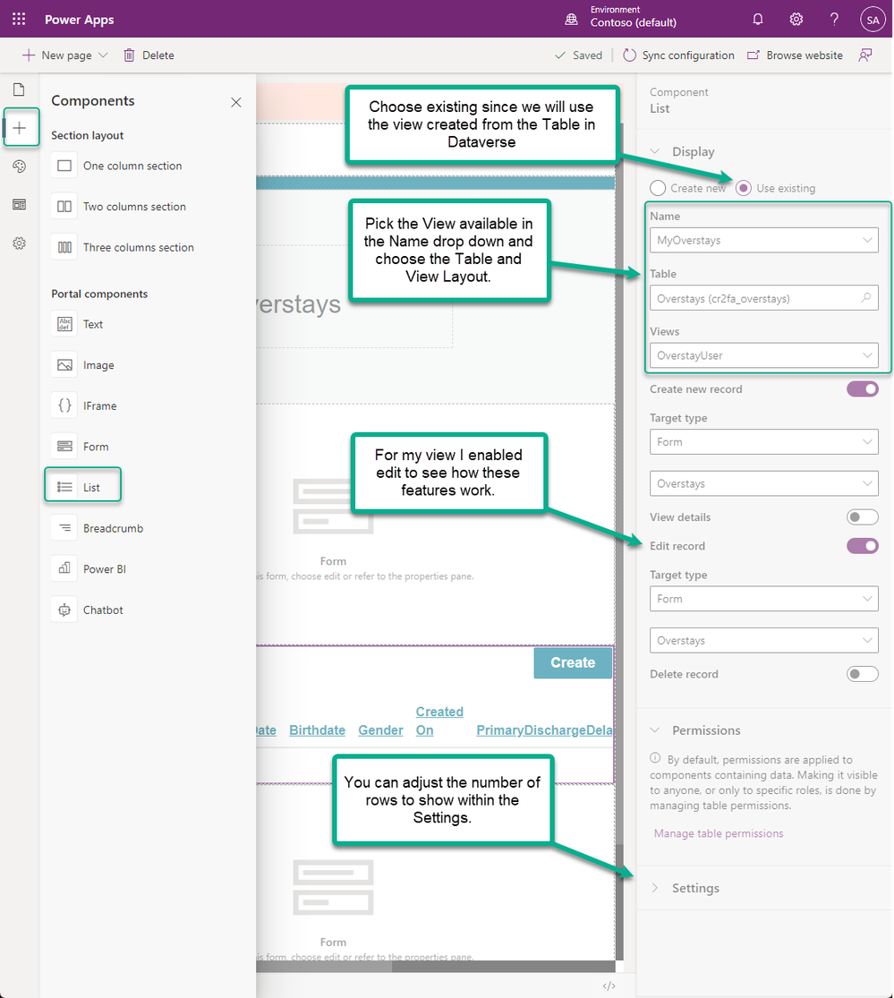
Task: Toggle Edit record switch
Action: click(862, 545)
